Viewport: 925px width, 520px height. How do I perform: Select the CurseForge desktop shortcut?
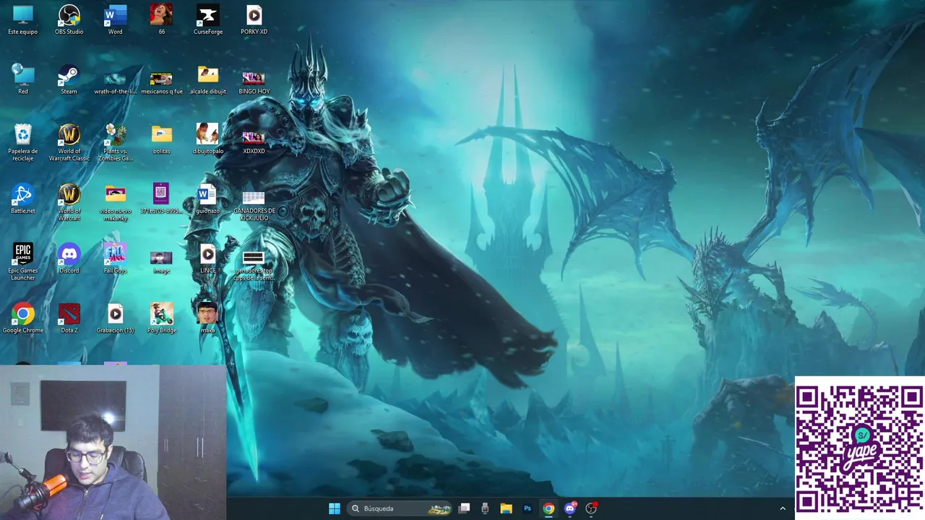click(x=208, y=20)
